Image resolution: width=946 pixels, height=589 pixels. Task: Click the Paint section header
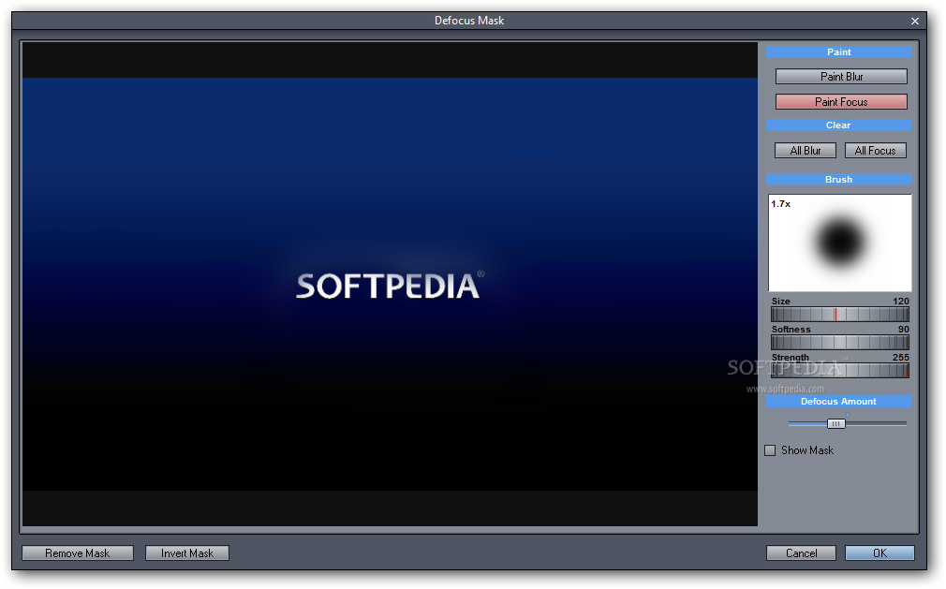click(x=838, y=52)
